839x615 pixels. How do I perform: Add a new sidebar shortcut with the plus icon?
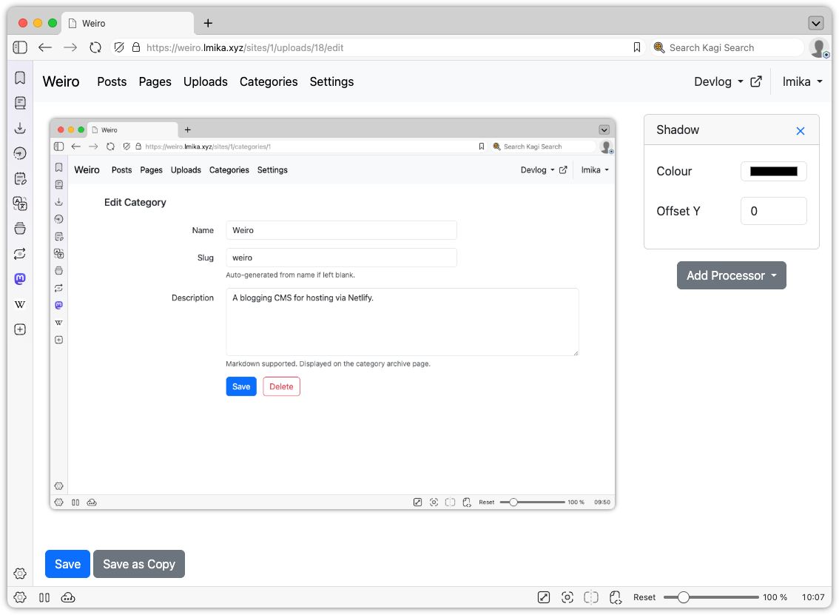[x=20, y=329]
